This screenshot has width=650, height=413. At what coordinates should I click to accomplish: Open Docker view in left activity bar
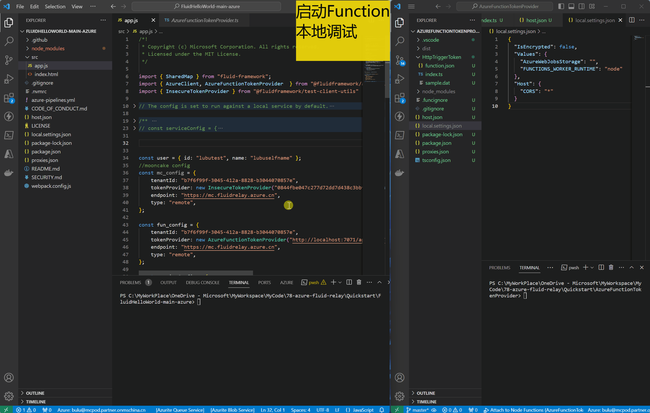pyautogui.click(x=9, y=173)
